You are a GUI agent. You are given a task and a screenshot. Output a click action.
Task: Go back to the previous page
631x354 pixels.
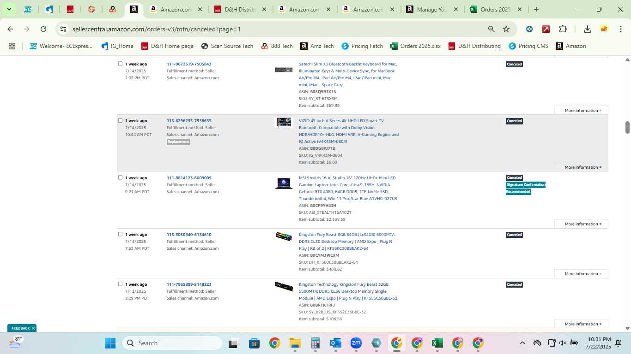coord(10,29)
